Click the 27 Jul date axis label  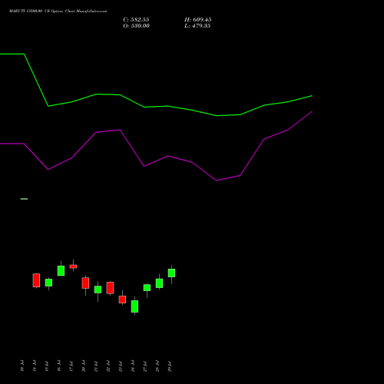click(145, 366)
